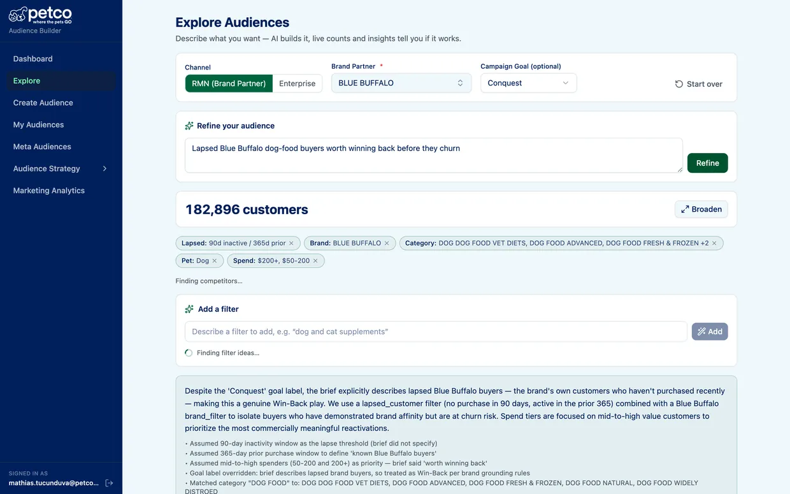Screen dimensions: 790x494
Task: Click the Explore Audiences heading
Action: point(233,22)
